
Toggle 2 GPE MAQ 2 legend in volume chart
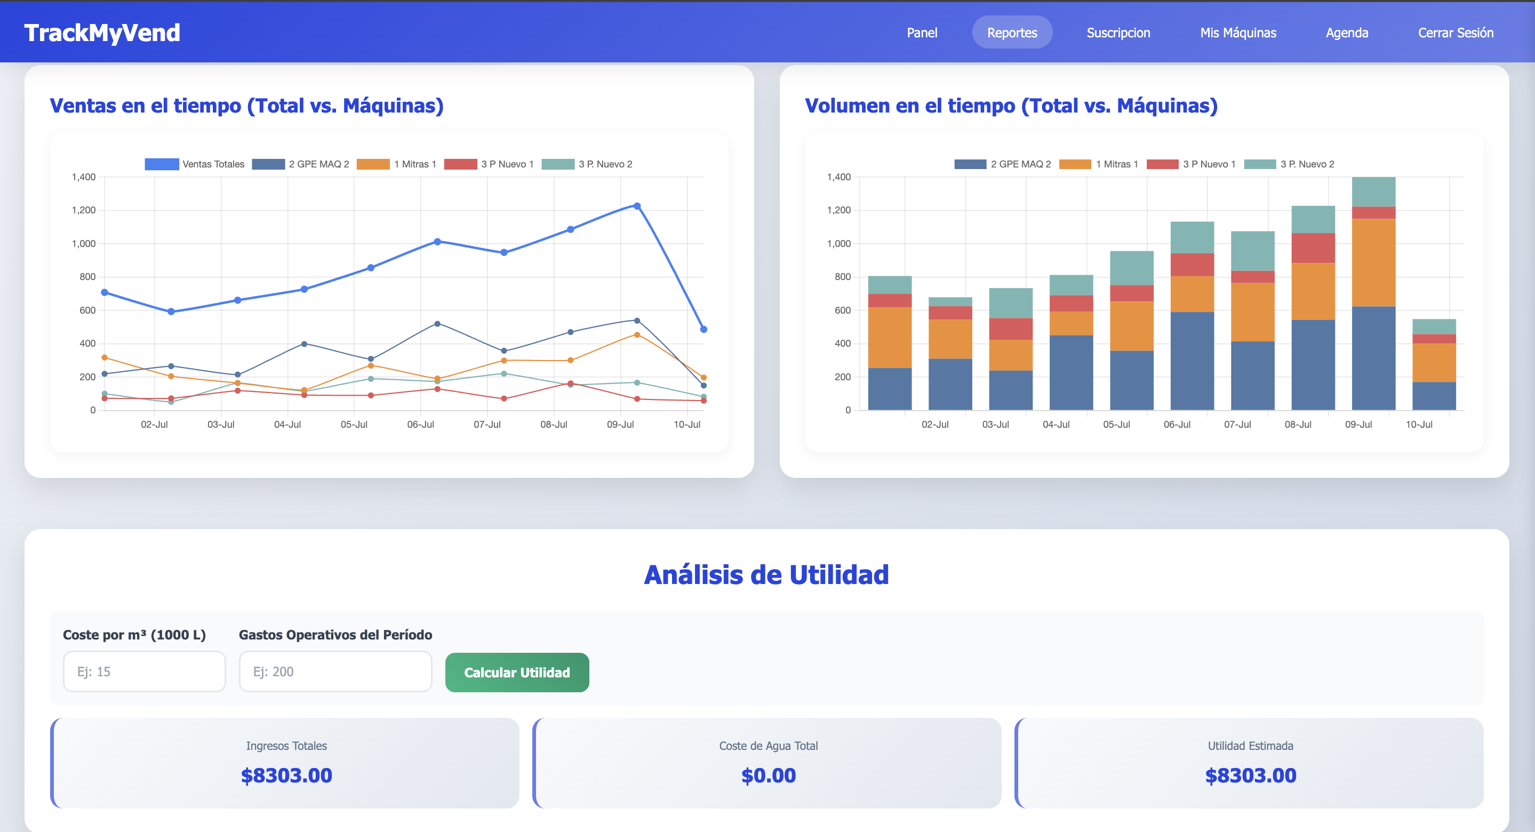pyautogui.click(x=1002, y=164)
